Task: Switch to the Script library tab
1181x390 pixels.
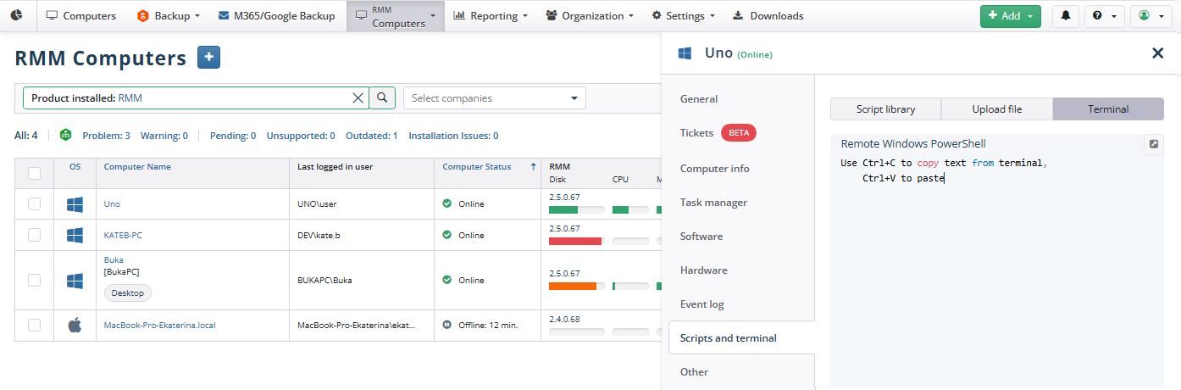Action: (886, 109)
